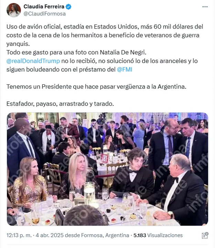Click the display name Claudia Ferreira

tap(44, 7)
